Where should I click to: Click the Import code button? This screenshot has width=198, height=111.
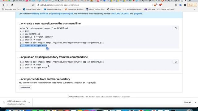pos(25,87)
